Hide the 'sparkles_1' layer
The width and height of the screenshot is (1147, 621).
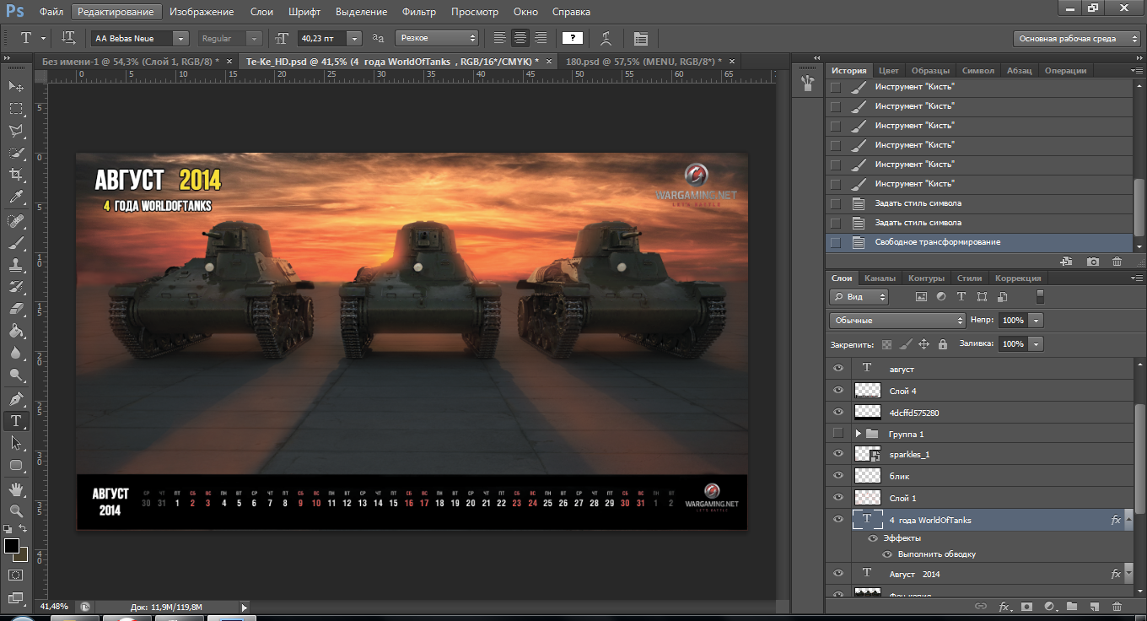(837, 454)
